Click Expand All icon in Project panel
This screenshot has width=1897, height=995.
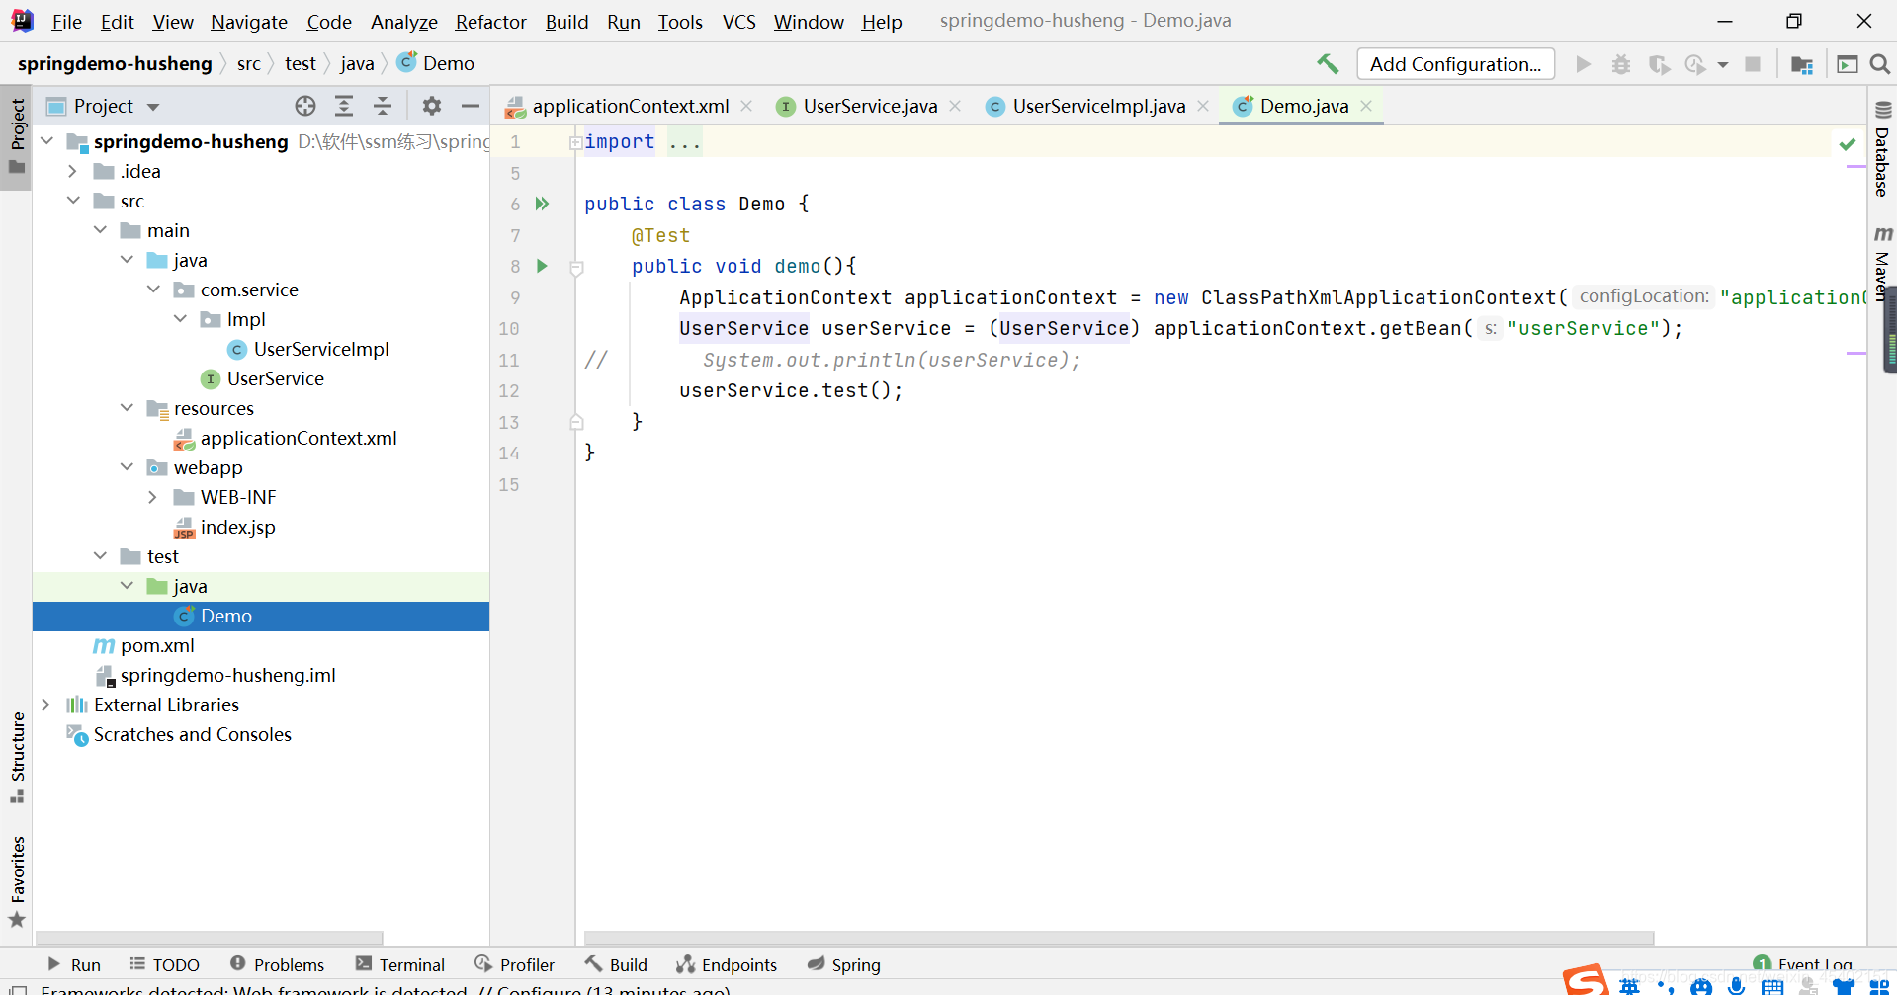coord(344,106)
